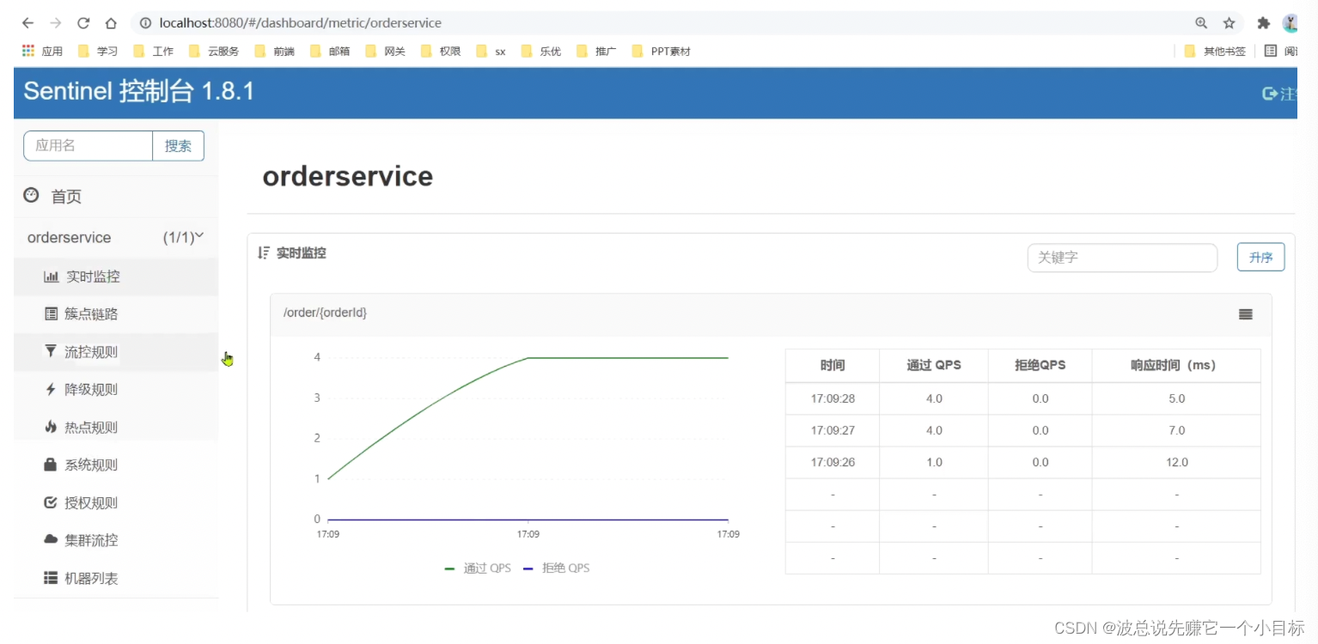Open the extensions puzzle icon
The image size is (1318, 644).
(1263, 23)
